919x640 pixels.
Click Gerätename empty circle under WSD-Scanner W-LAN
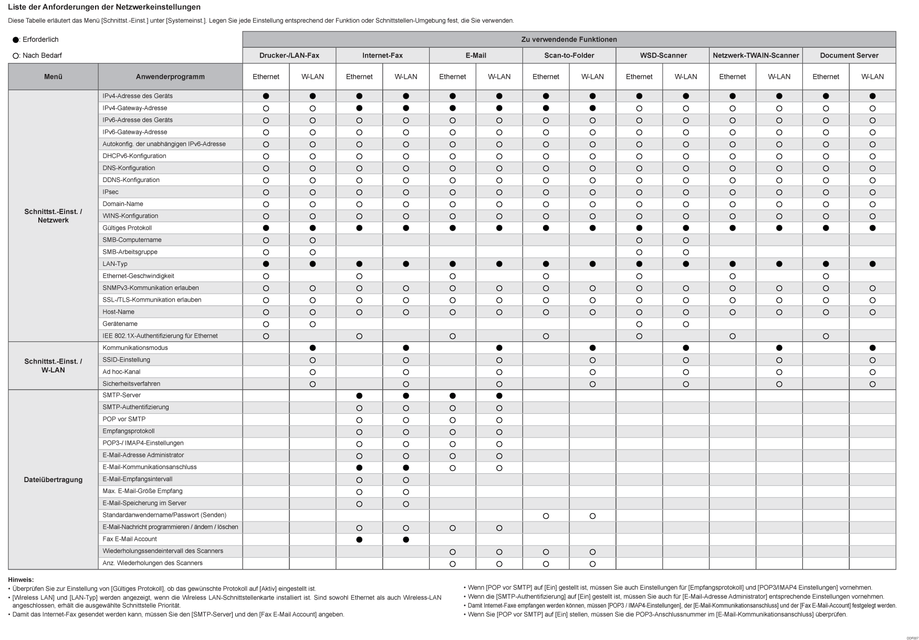[686, 324]
